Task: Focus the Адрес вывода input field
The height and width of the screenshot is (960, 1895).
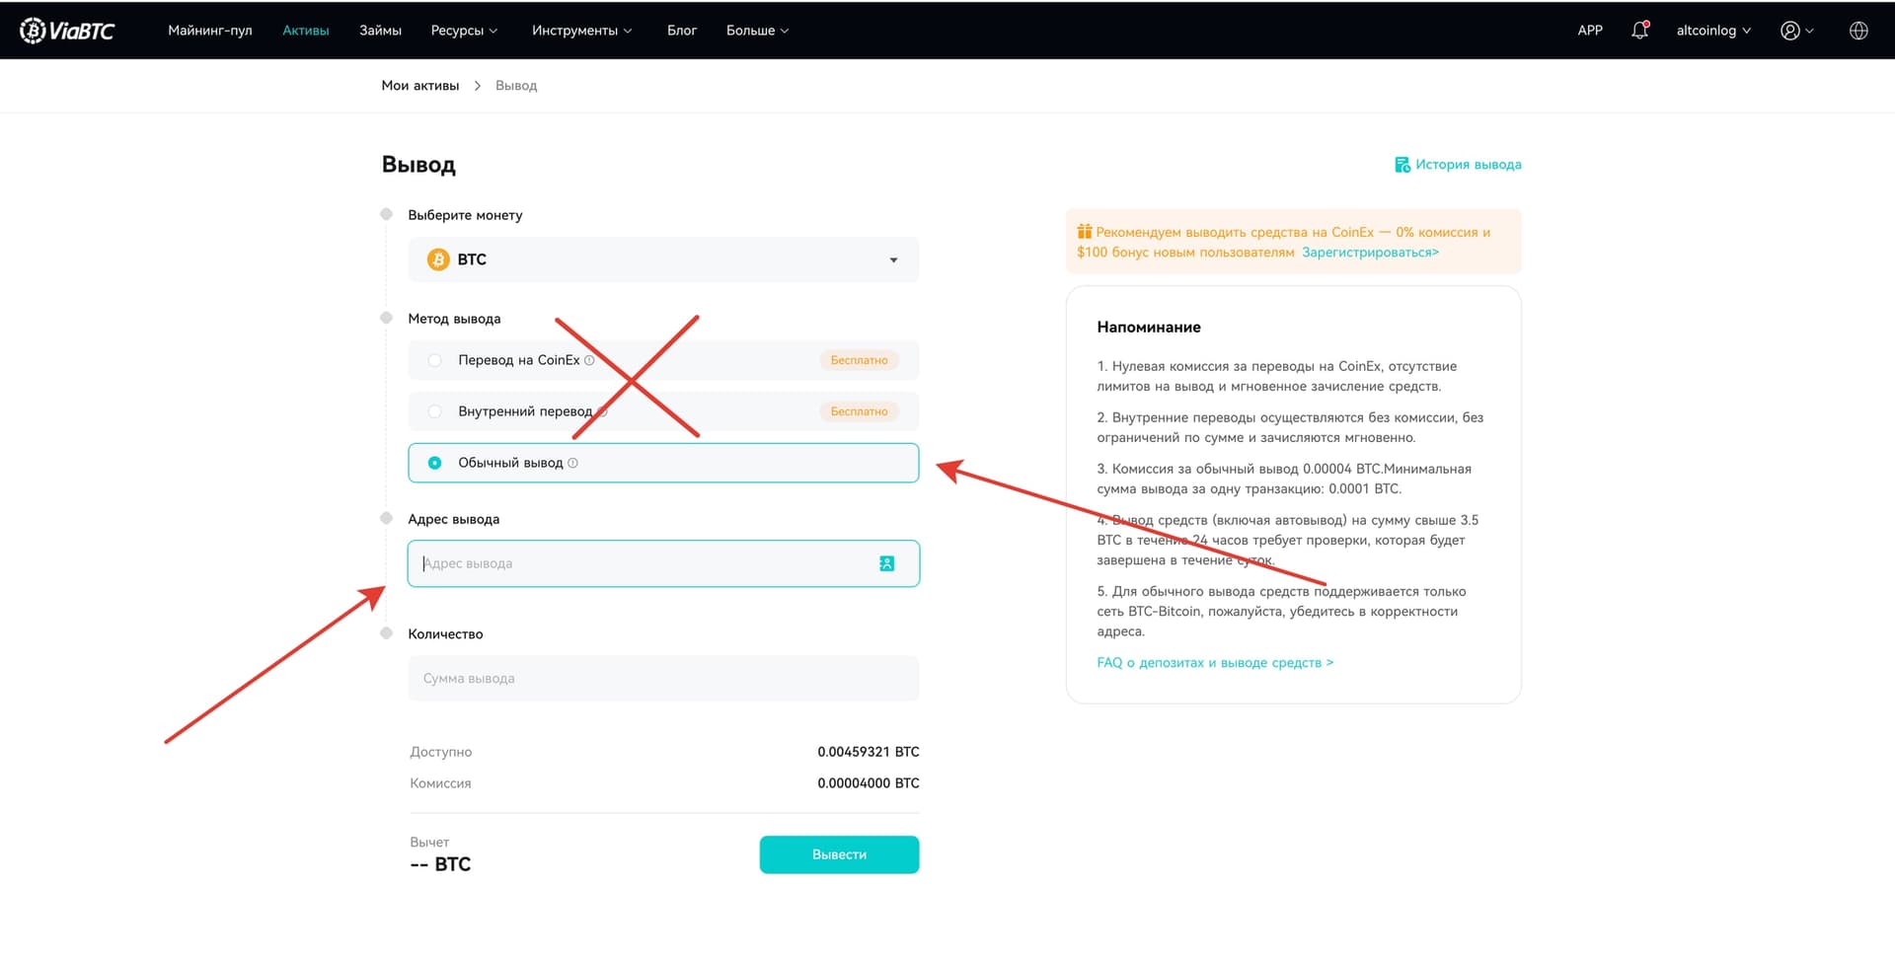Action: [663, 563]
